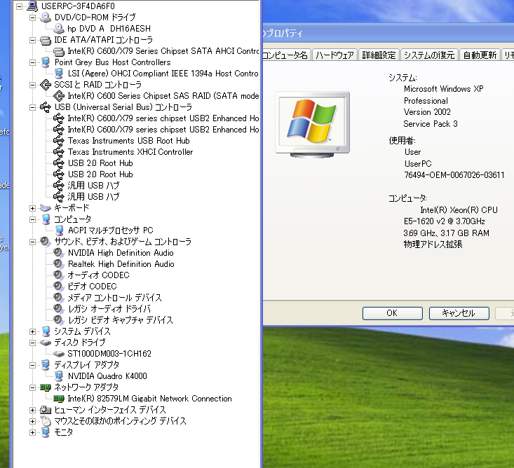
Task: Switch to the 自動更新 tab
Action: coord(480,55)
